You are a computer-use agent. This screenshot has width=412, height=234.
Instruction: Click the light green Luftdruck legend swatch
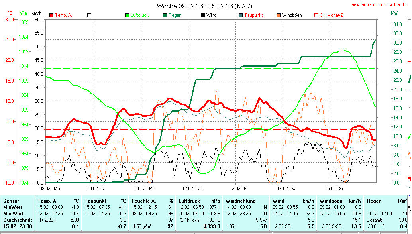127,15
